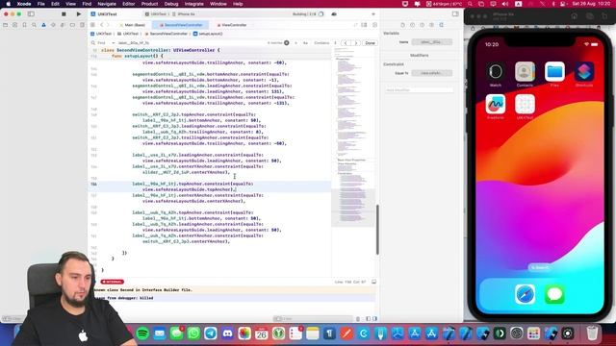Screen dimensions: 616x346
Task: Open Safari in the simulator dock
Action: [525, 294]
